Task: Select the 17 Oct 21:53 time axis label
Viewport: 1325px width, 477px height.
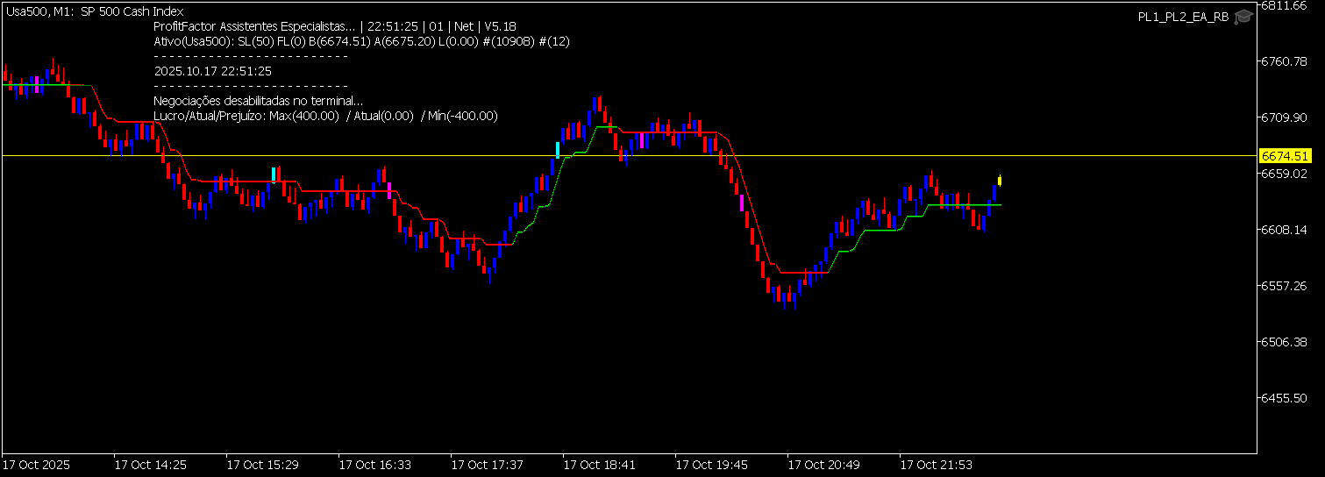Action: coord(936,464)
